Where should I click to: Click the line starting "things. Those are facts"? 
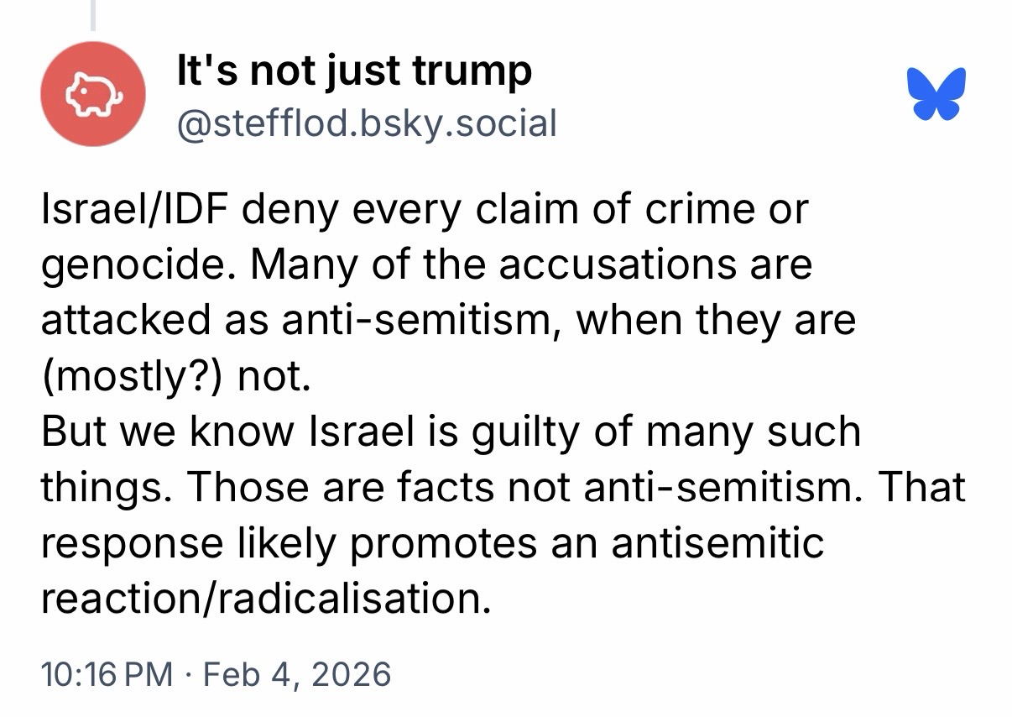[x=503, y=488]
